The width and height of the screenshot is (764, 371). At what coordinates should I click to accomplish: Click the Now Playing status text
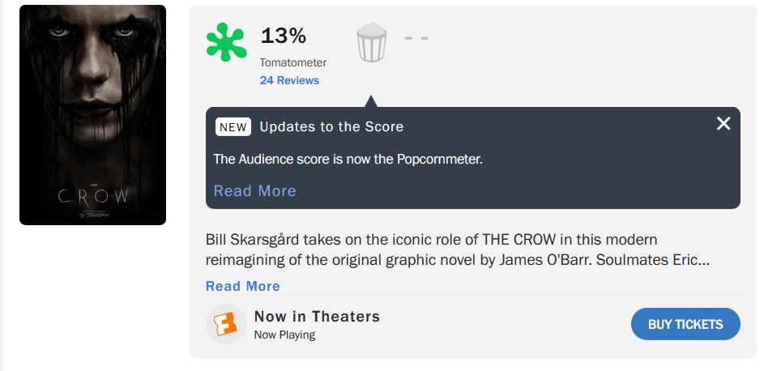pyautogui.click(x=284, y=335)
